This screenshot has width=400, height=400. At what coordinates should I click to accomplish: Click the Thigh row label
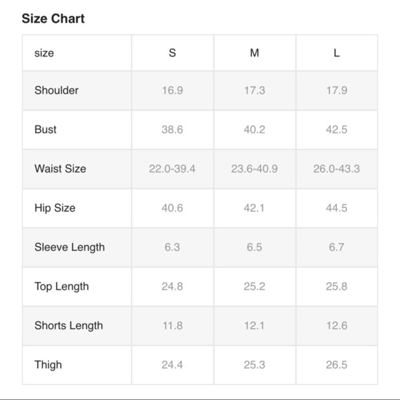tap(48, 365)
